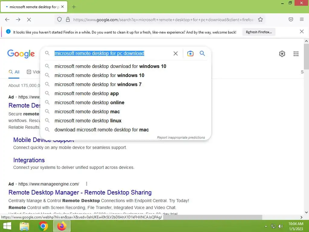This screenshot has width=309, height=232.
Task: Show hidden system tray icons
Action: [x=266, y=226]
